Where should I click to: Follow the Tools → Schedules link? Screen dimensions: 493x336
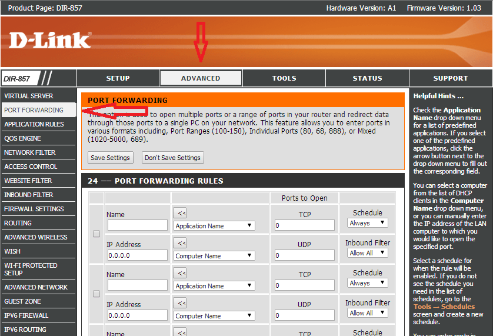click(444, 307)
